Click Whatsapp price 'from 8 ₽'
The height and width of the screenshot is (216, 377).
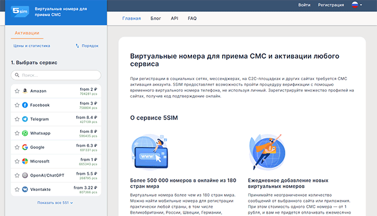coord(89,131)
